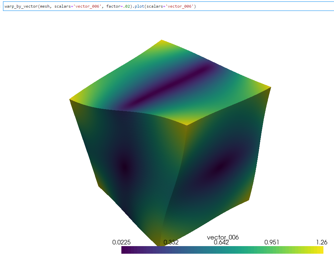Click the purple end of the colorbar
Viewport: 334px width, 260px height.
coord(125,250)
